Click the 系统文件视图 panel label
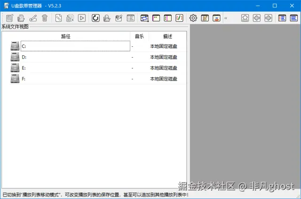 coord(15,27)
